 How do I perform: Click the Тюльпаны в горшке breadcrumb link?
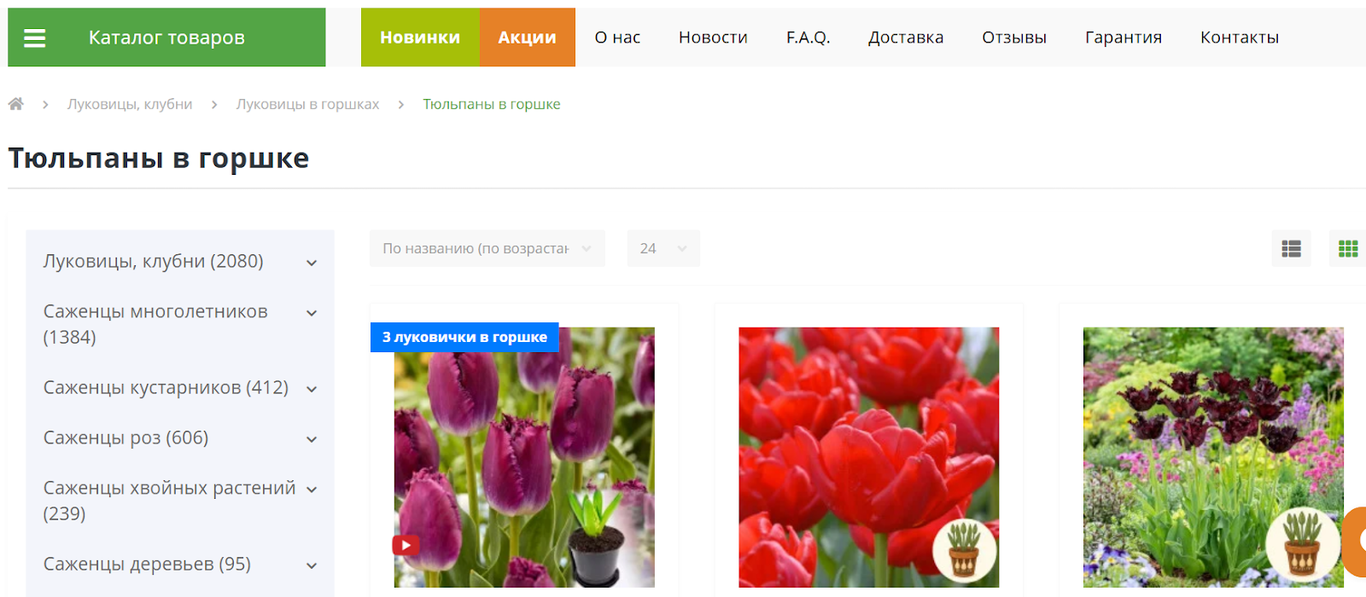pyautogui.click(x=492, y=104)
